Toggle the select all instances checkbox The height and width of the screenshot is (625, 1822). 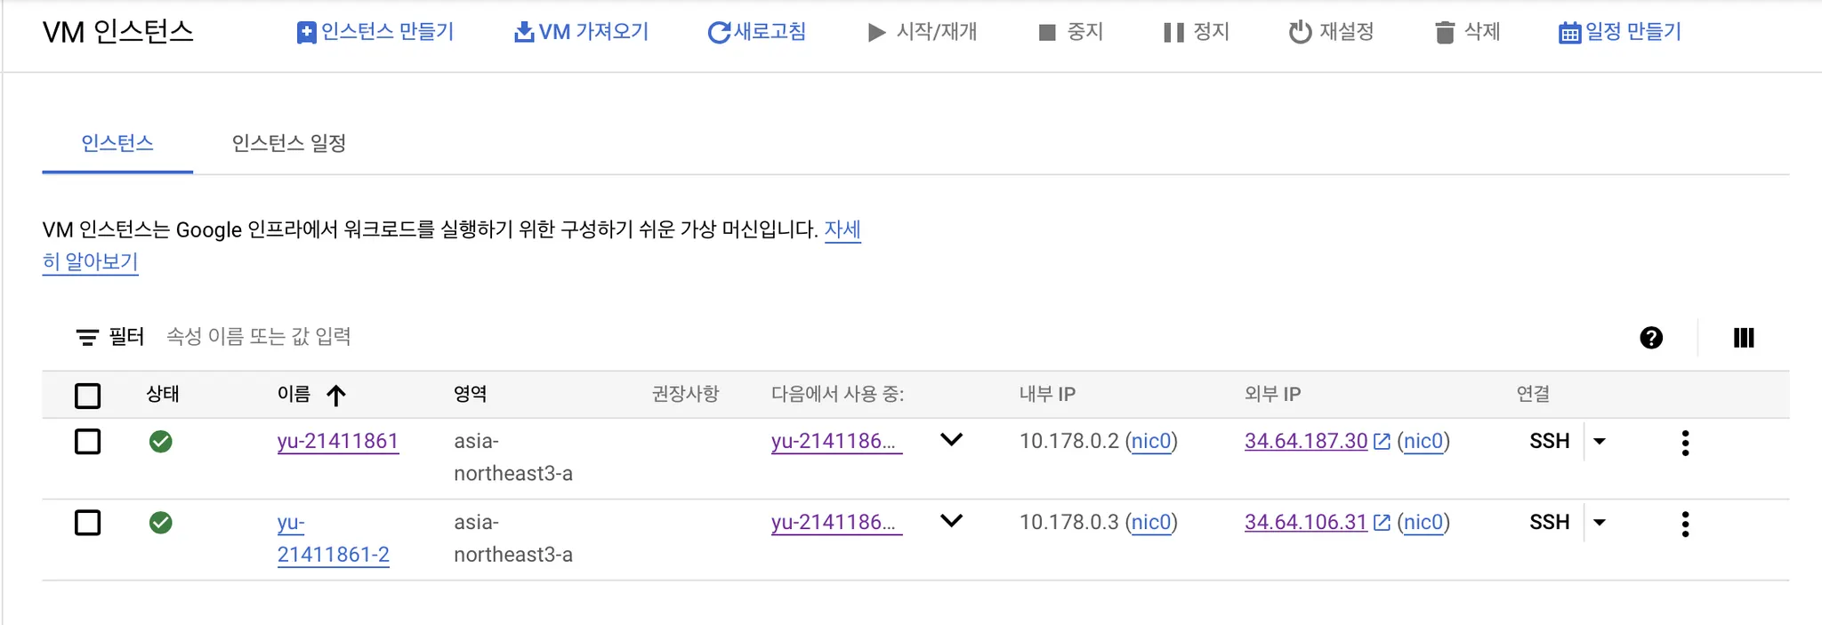click(x=87, y=396)
